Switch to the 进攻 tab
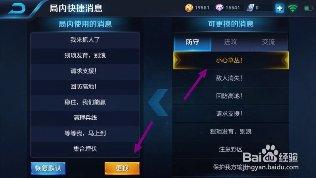The width and height of the screenshot is (316, 178). (x=230, y=42)
